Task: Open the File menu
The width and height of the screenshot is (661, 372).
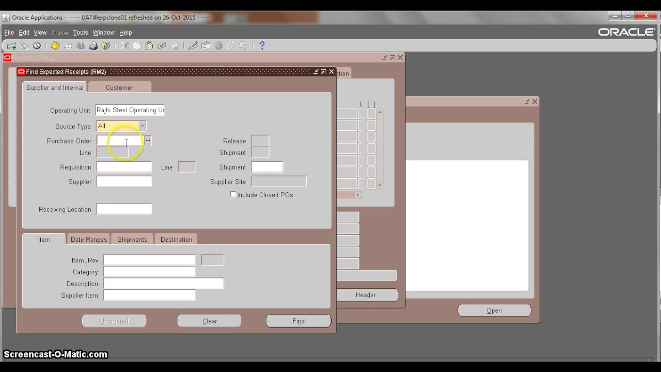Action: point(9,33)
